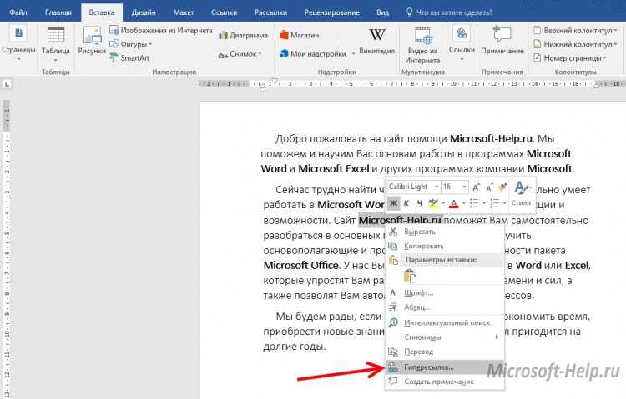This screenshot has width=626, height=399.
Task: Toggle bulleted list in mini toolbar
Action: (474, 203)
